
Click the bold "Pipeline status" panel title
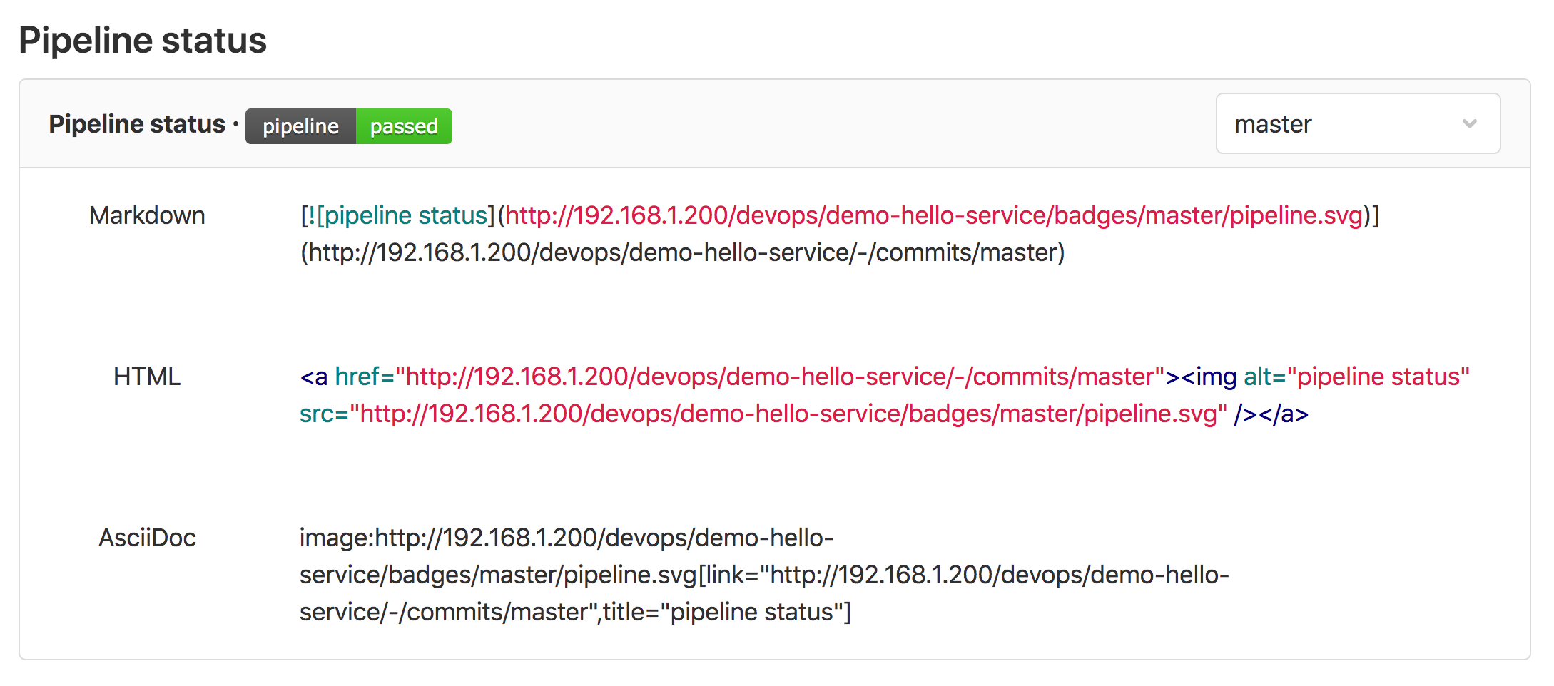point(137,124)
